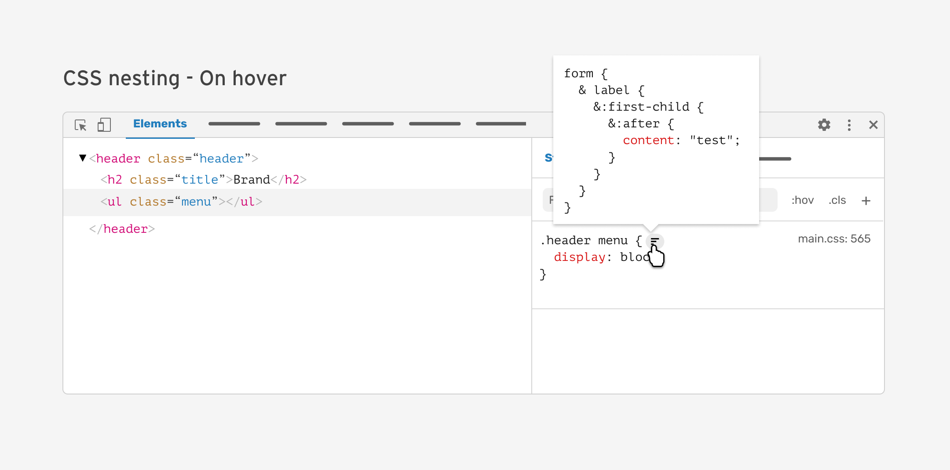Toggle the device toolbar icon
The width and height of the screenshot is (950, 470).
tap(104, 125)
